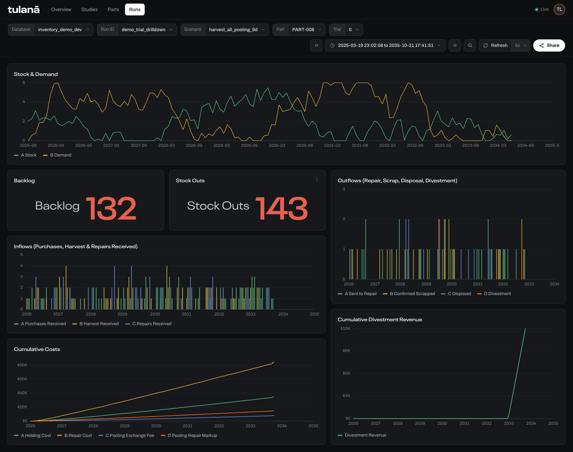This screenshot has height=452, width=573.
Task: Click the zoom out magnifier icon
Action: click(x=470, y=45)
